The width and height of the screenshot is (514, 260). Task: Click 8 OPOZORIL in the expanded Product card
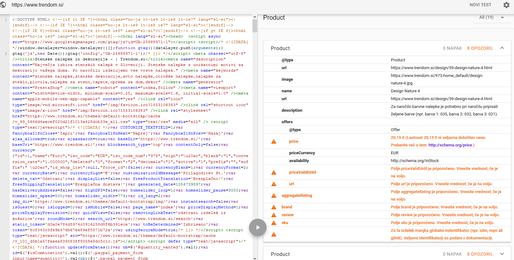[x=480, y=48]
